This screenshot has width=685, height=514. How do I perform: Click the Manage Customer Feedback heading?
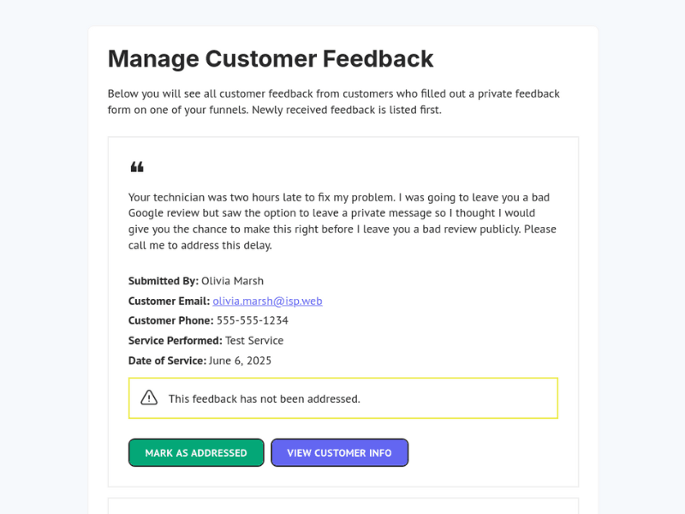271,59
